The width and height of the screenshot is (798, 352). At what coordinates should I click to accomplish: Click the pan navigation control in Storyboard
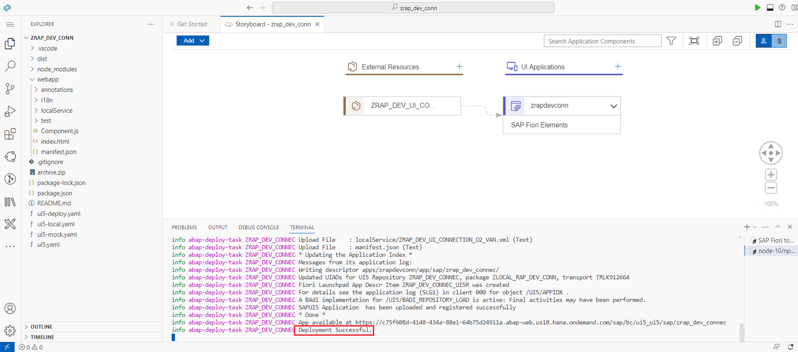tap(771, 153)
